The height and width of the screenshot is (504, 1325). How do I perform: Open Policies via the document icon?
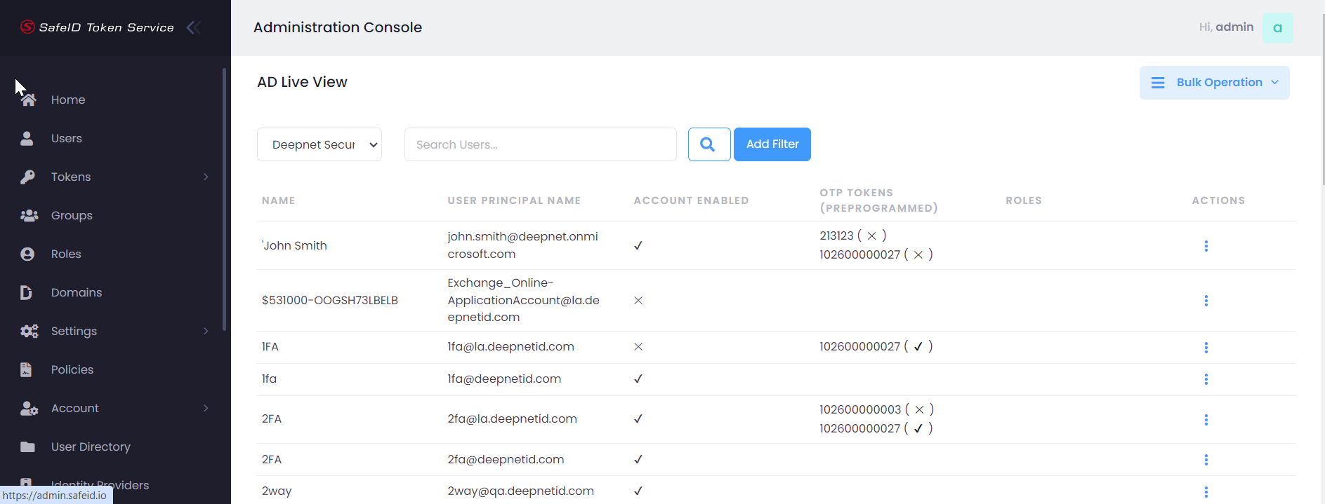pyautogui.click(x=27, y=370)
